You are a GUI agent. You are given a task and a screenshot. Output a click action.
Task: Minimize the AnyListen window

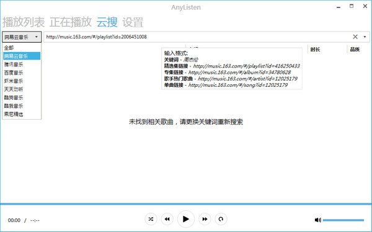pyautogui.click(x=339, y=7)
